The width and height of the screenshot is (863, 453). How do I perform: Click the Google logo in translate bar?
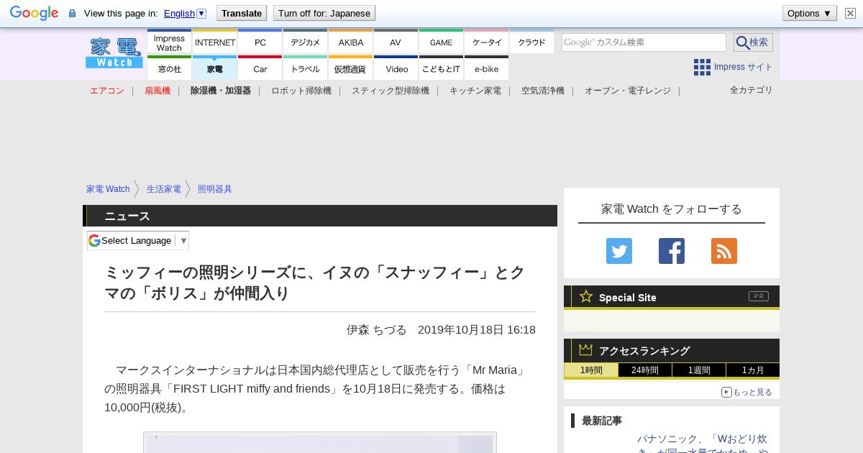pyautogui.click(x=34, y=13)
